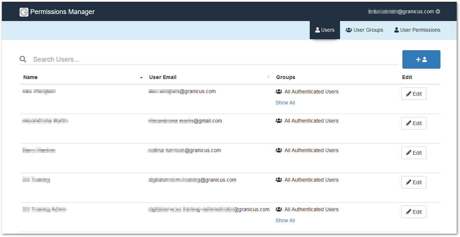Edit the first user row
The image size is (460, 237).
click(414, 94)
